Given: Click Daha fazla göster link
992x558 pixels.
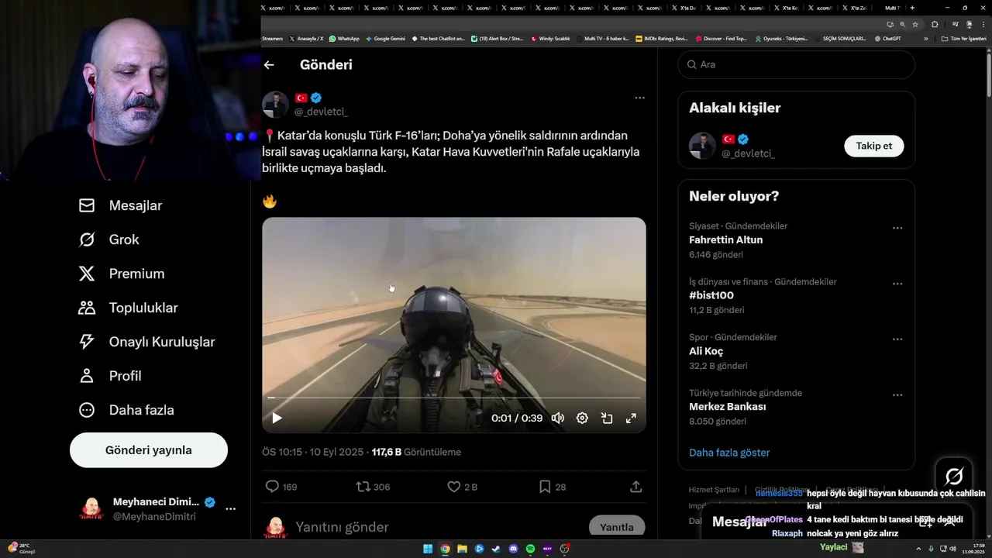Looking at the screenshot, I should click(729, 453).
